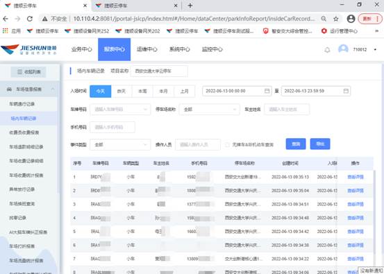Close the second 捷顺云停车 tab

[176, 6]
